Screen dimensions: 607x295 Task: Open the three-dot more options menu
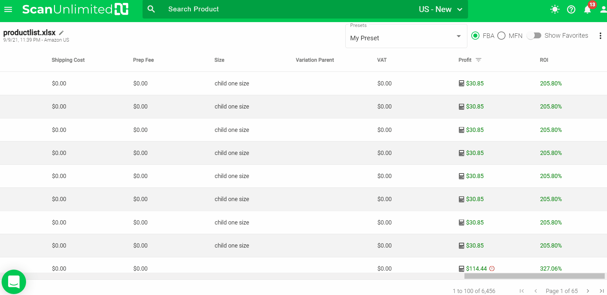coord(600,36)
